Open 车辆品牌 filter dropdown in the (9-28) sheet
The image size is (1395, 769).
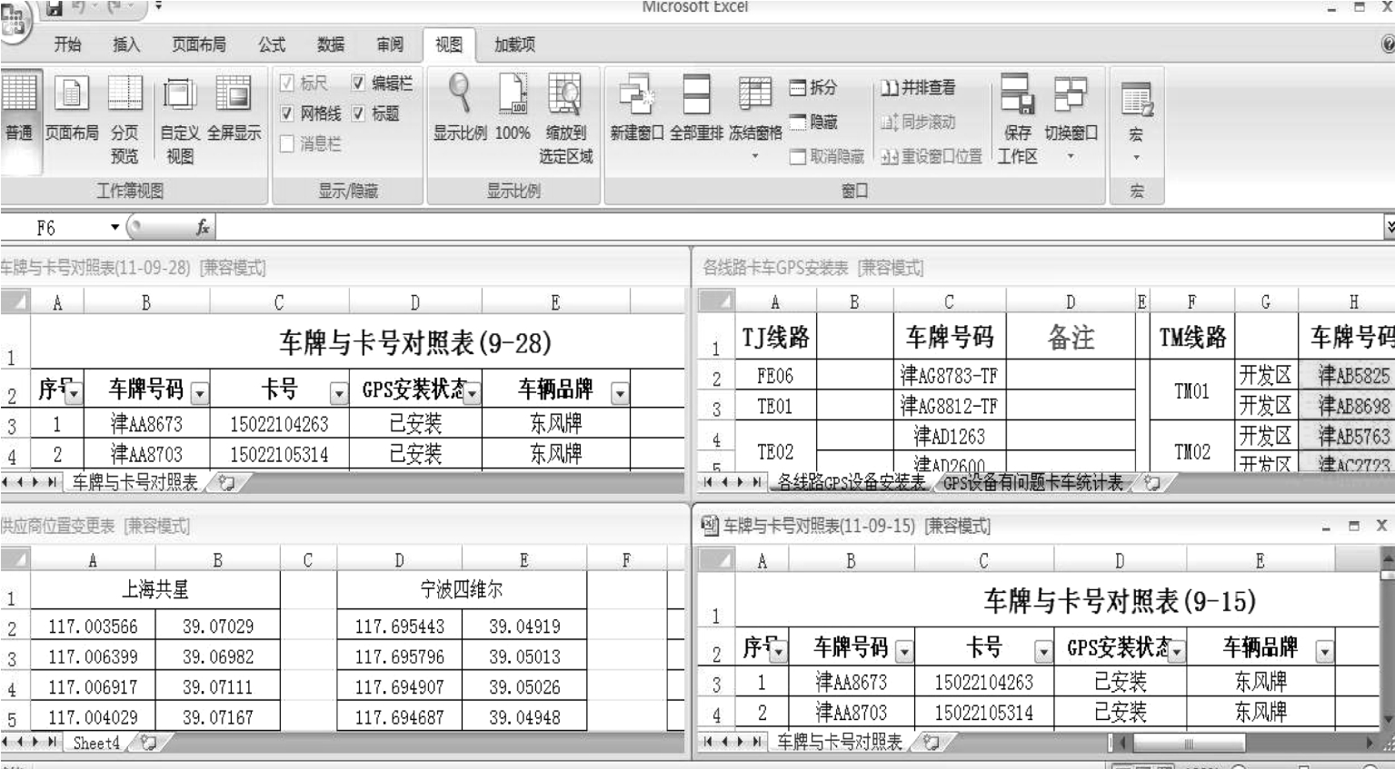coord(620,393)
